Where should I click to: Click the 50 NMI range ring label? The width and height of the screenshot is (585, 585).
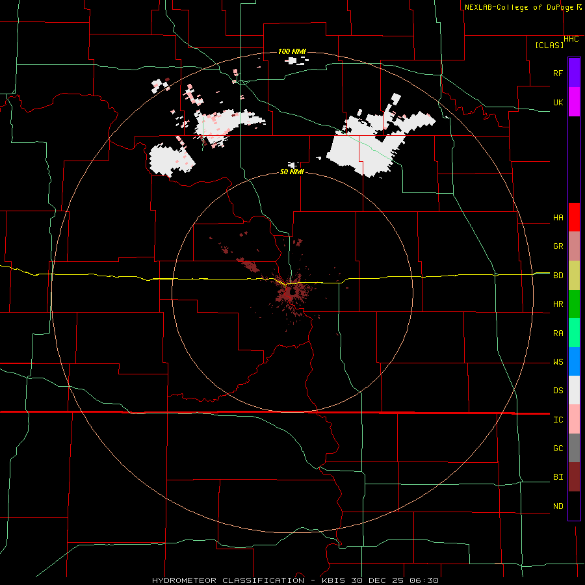click(292, 172)
